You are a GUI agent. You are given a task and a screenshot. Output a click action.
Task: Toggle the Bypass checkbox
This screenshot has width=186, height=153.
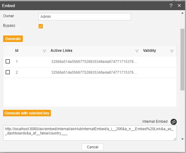point(41,26)
